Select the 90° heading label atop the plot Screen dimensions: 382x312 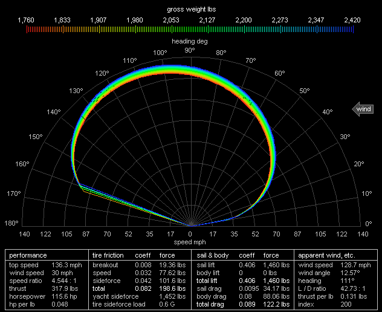(190, 50)
